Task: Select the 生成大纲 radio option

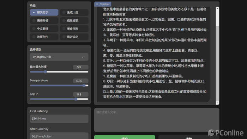Action: tap(74, 12)
